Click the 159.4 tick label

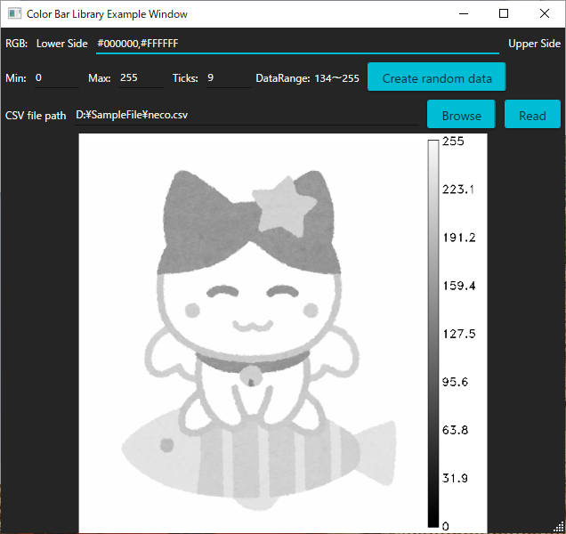(x=459, y=286)
